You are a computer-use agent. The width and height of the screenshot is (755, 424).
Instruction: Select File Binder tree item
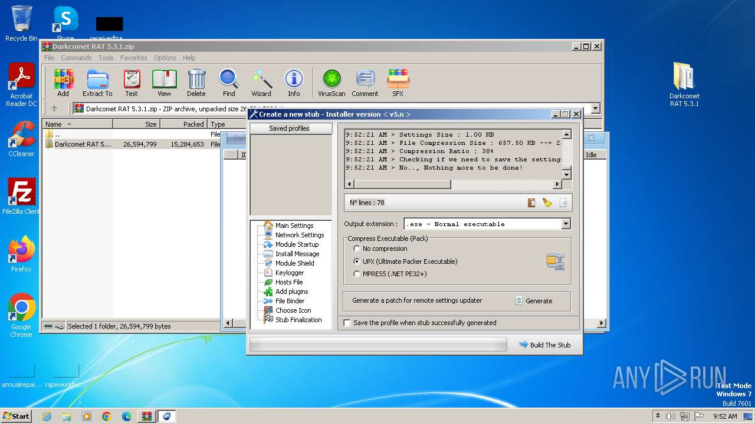pyautogui.click(x=290, y=301)
